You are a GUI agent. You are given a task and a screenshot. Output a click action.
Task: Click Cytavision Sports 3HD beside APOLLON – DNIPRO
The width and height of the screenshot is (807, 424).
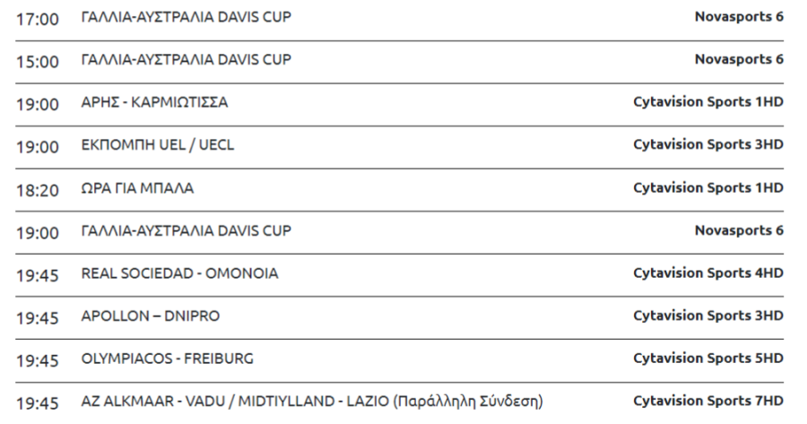click(x=708, y=316)
